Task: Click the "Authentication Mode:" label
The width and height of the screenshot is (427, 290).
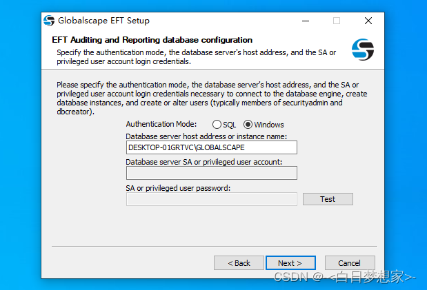Action: pyautogui.click(x=161, y=125)
